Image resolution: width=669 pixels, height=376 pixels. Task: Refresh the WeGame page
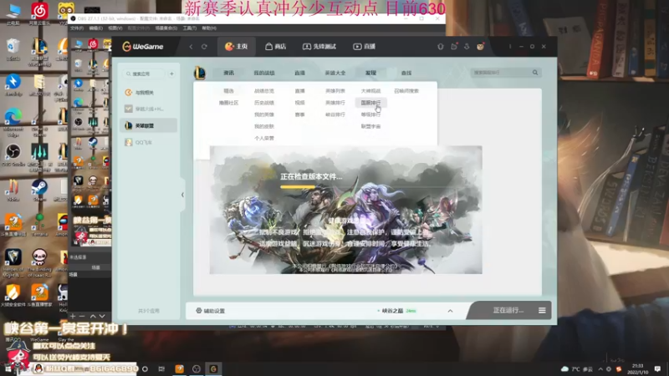[204, 47]
